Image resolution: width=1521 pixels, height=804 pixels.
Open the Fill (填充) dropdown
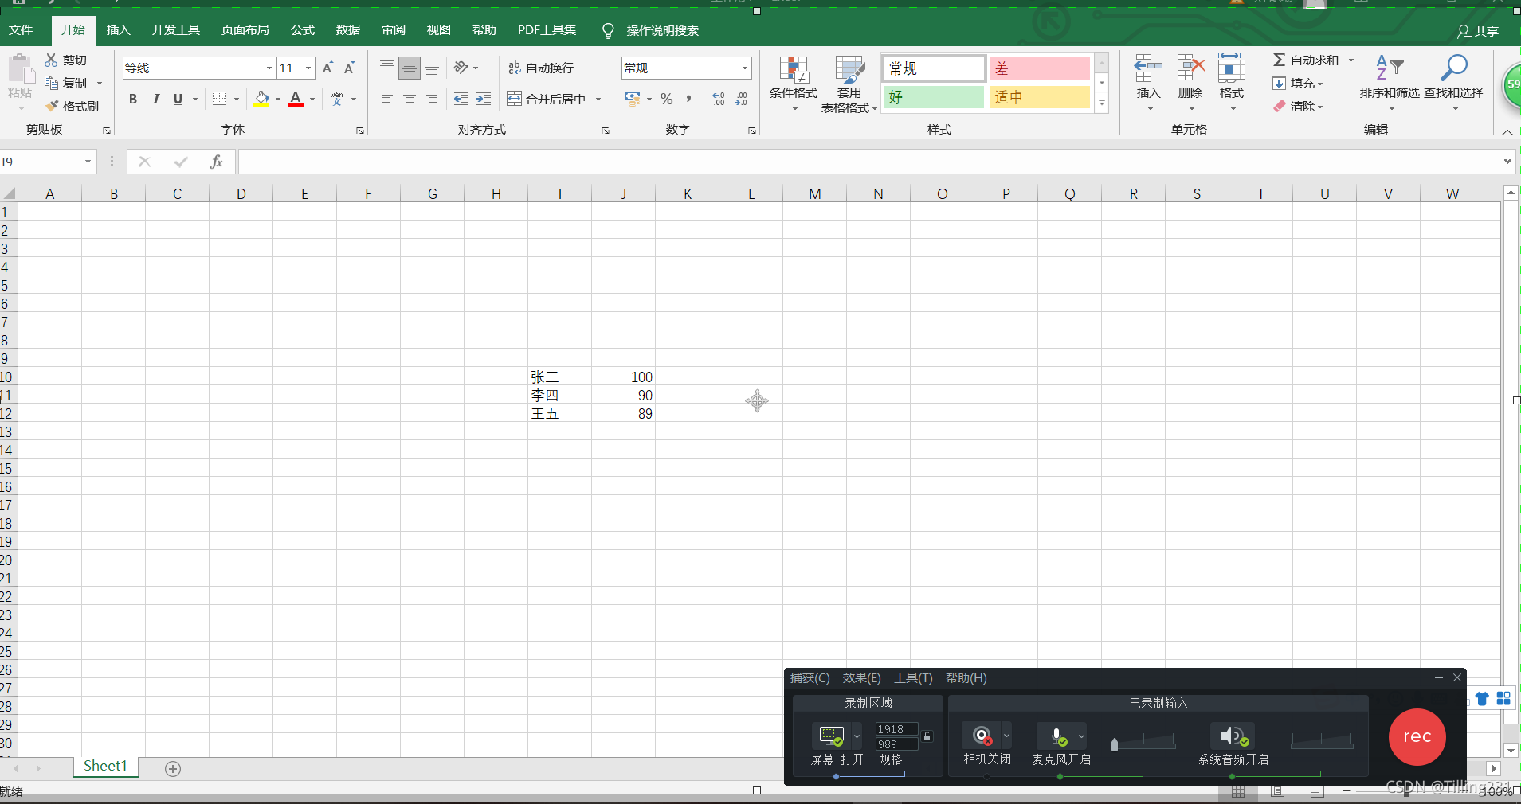point(1298,83)
